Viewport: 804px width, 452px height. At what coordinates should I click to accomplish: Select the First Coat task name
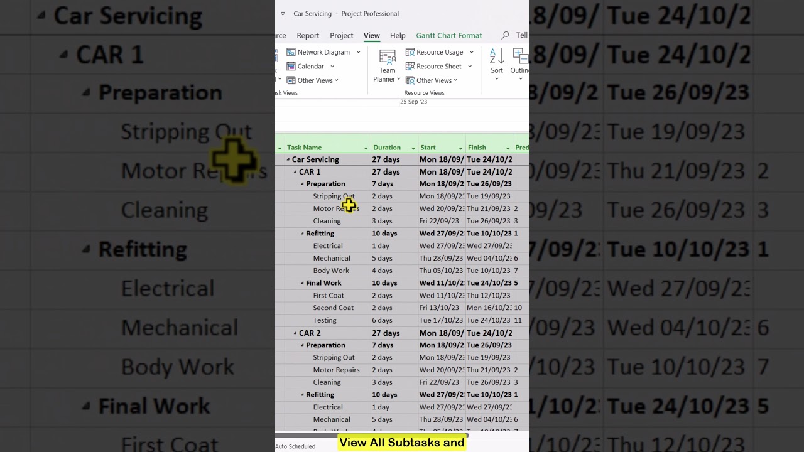point(329,296)
